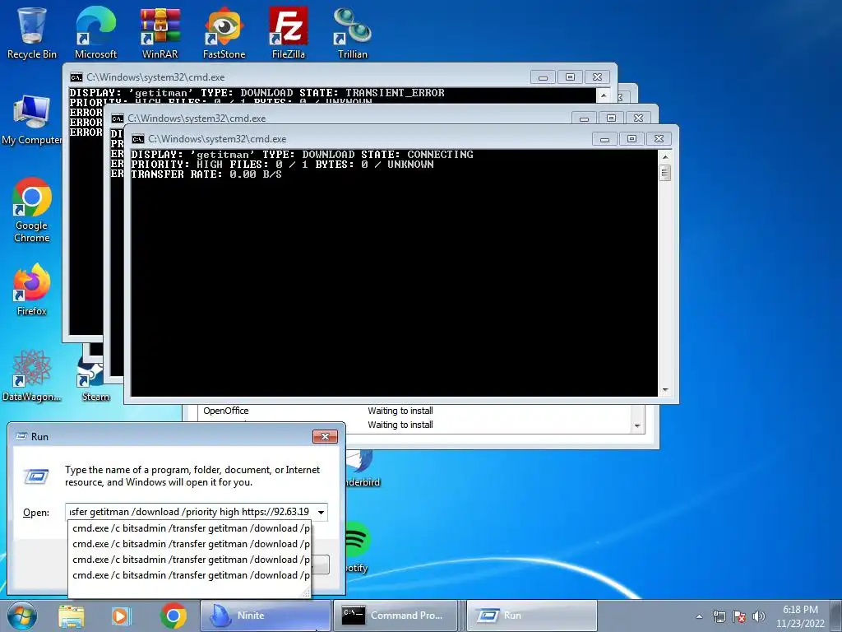Open the front cmd.exe window system menu icon
842x632 pixels.
pyautogui.click(x=138, y=139)
